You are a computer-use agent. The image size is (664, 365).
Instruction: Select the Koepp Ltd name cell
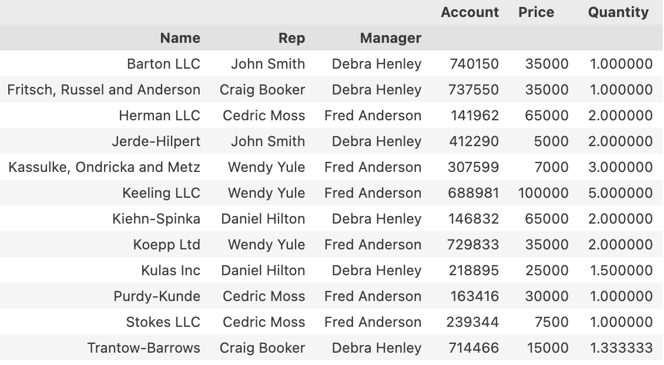tap(166, 245)
